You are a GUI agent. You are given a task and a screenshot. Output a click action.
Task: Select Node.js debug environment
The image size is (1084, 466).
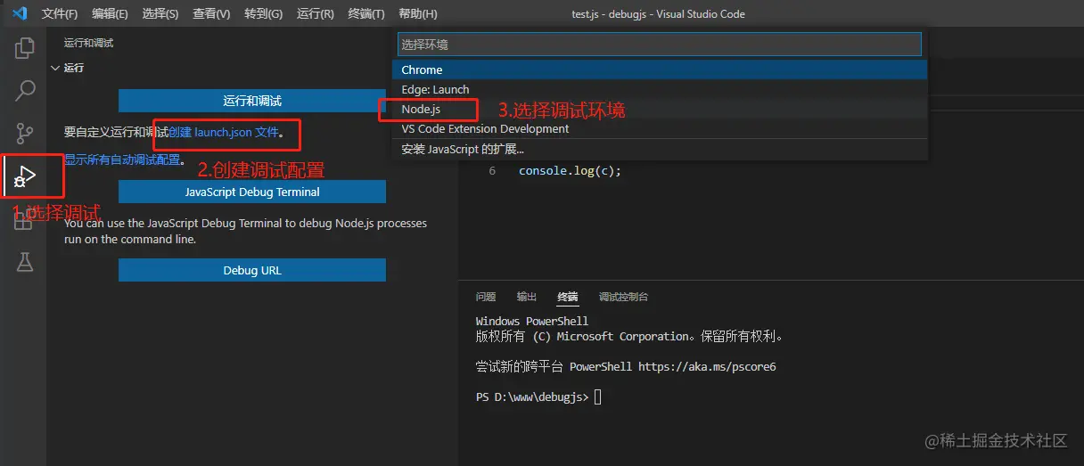pyautogui.click(x=660, y=109)
